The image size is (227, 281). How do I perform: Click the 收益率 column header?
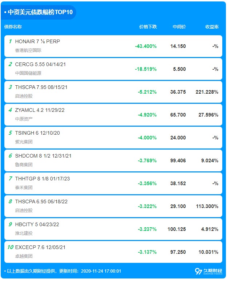point(212,27)
